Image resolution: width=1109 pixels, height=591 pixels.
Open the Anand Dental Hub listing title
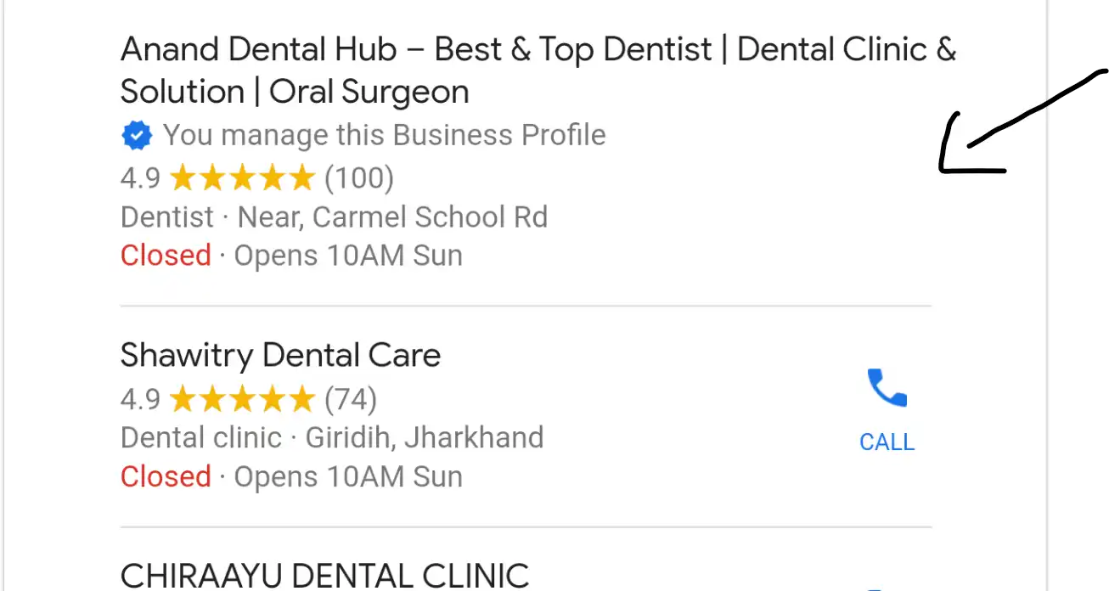[538, 70]
